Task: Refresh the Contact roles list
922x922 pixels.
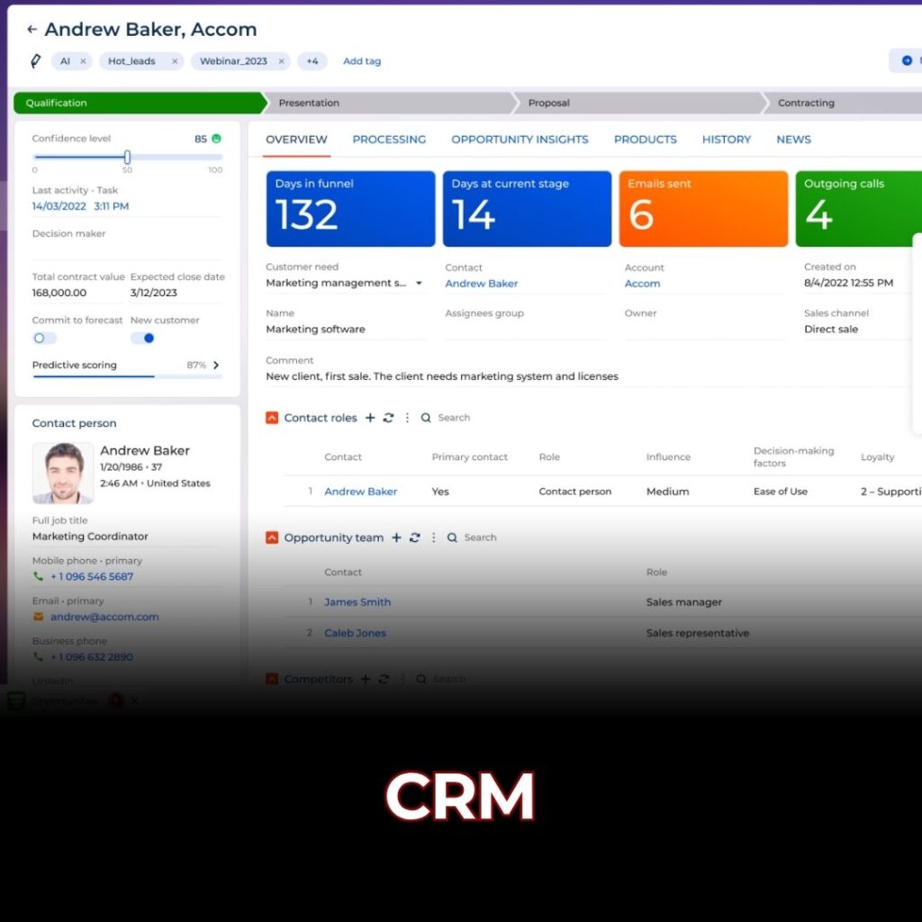Action: [x=388, y=418]
